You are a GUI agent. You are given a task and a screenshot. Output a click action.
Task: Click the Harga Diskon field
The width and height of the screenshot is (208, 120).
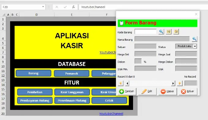[186, 61]
